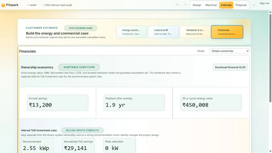Click the Annualized ToD savings ₹29,141 card
272x153 pixels.
78,145
